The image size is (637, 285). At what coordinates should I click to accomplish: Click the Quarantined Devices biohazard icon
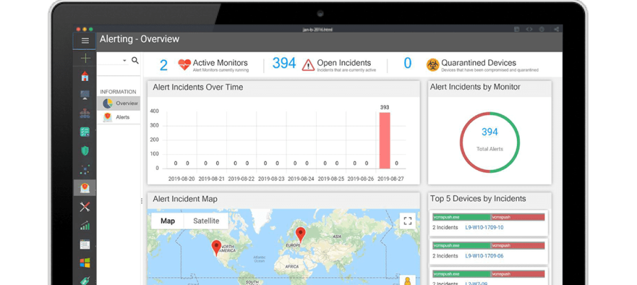[433, 64]
